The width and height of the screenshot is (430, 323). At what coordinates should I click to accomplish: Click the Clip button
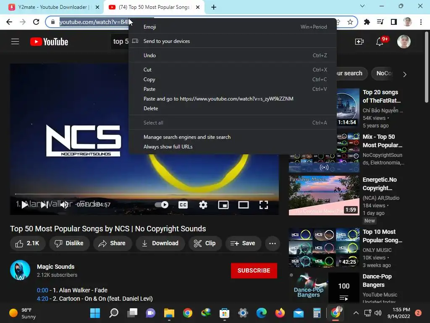click(205, 244)
